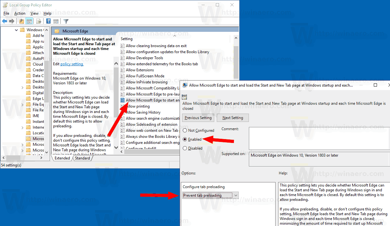Click the folder icon in Microsoft Edge header
The width and height of the screenshot is (390, 226).
click(57, 31)
